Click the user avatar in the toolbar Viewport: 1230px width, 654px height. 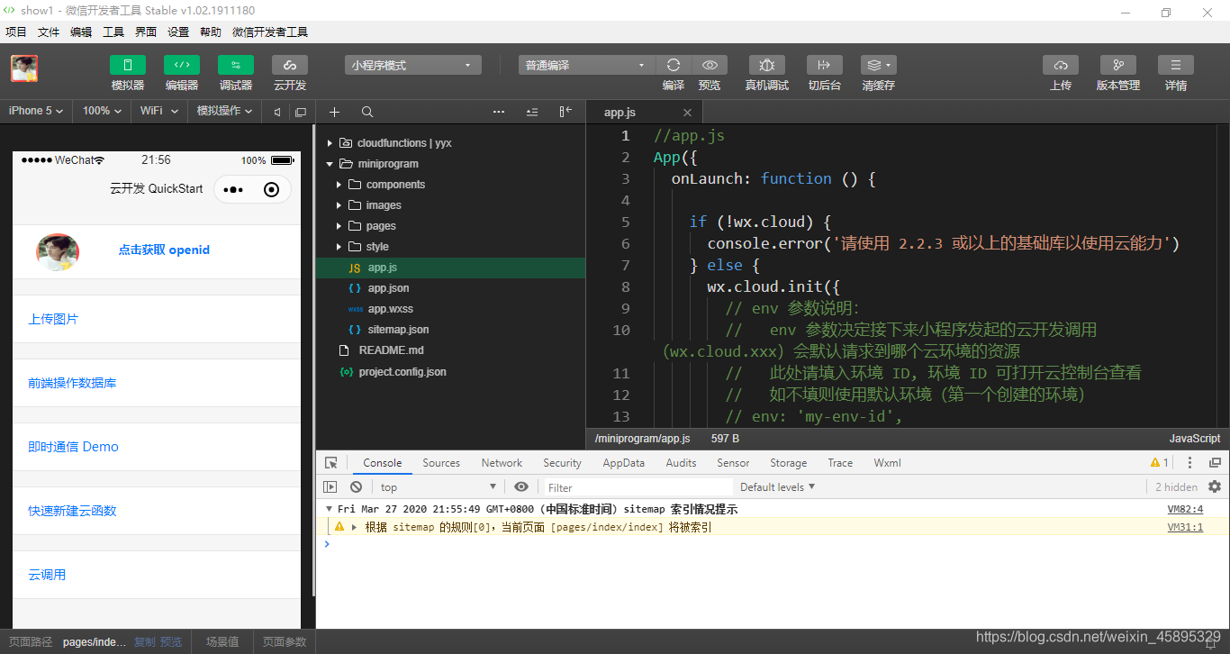[24, 68]
